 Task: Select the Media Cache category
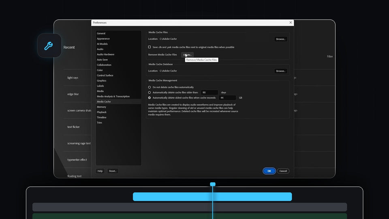pyautogui.click(x=118, y=101)
